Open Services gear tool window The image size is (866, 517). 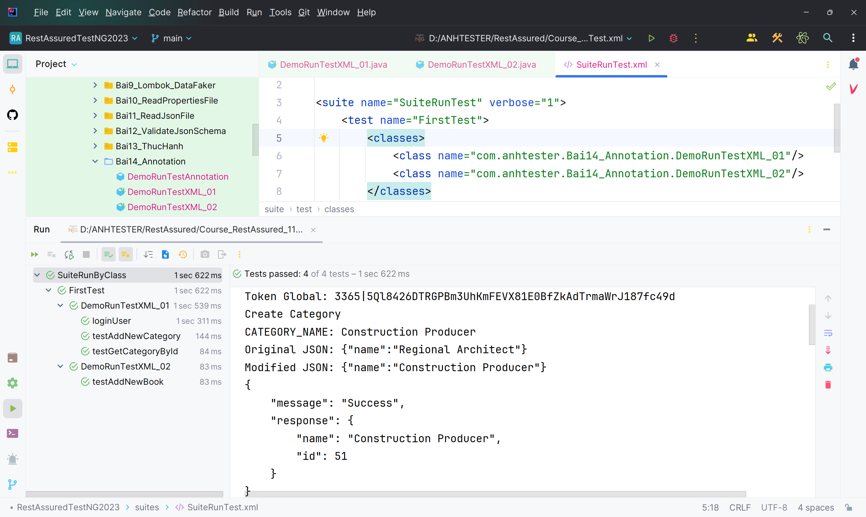(x=13, y=383)
